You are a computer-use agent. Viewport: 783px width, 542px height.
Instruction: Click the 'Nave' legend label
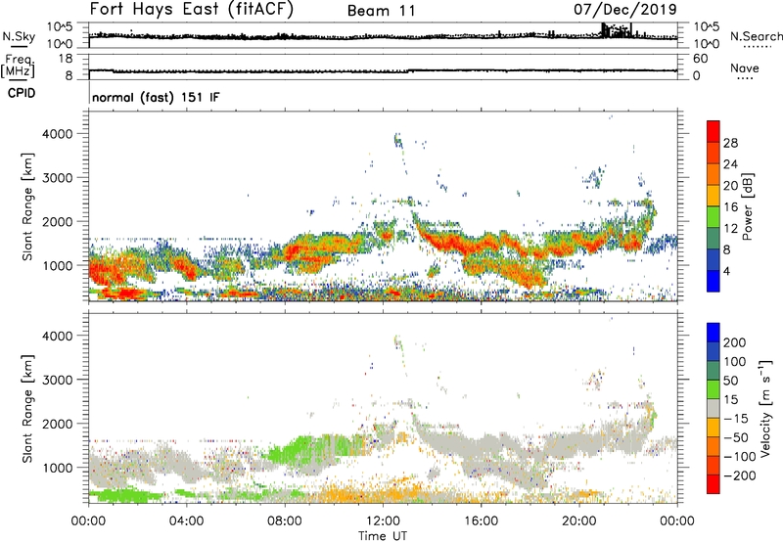pos(745,68)
